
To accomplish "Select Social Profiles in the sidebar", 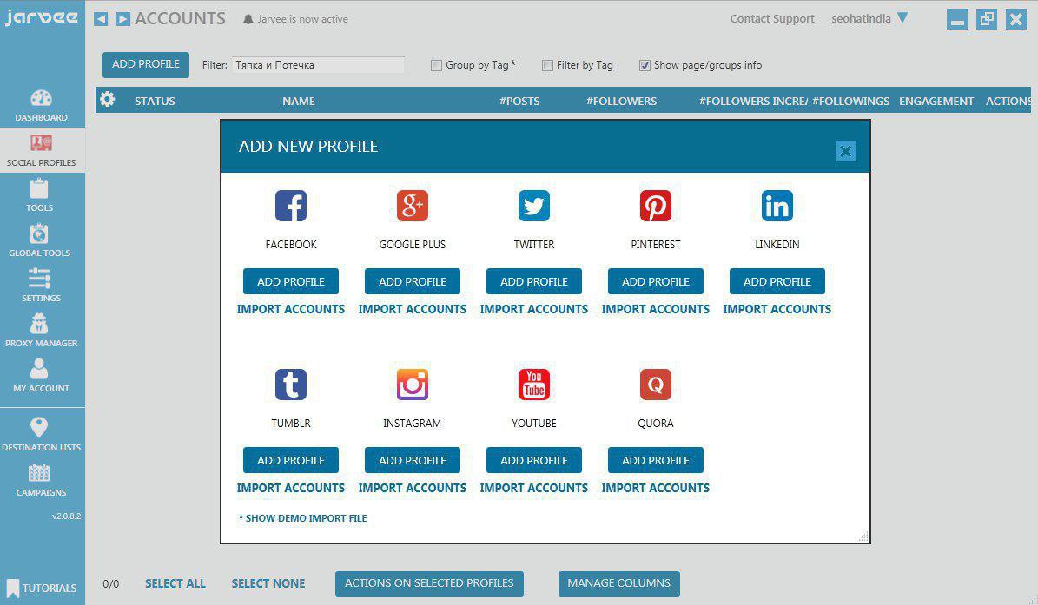I will click(x=41, y=150).
